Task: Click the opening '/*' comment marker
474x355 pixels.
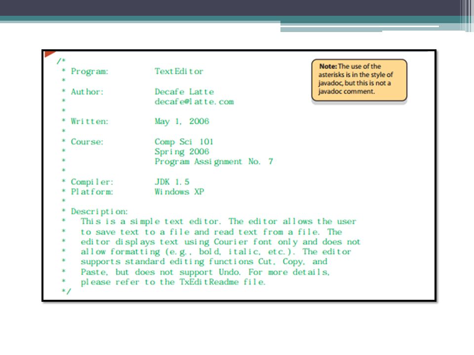Action: (x=61, y=61)
